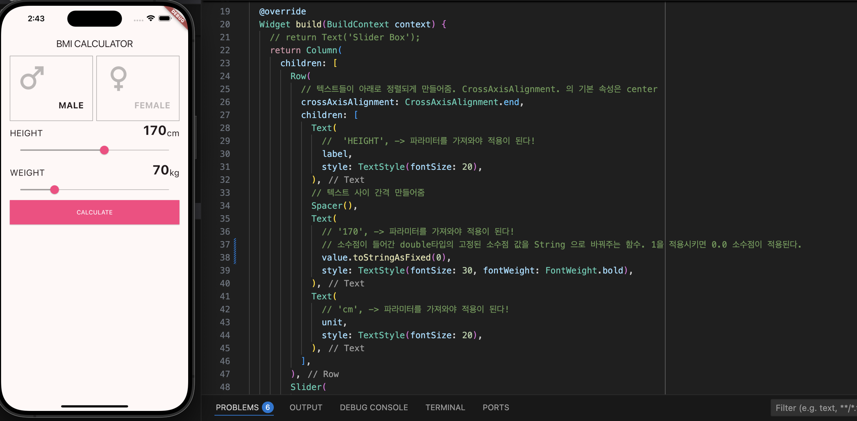Screen dimensions: 857x421
Task: Click line number 22 in the gutter
Action: click(x=225, y=50)
